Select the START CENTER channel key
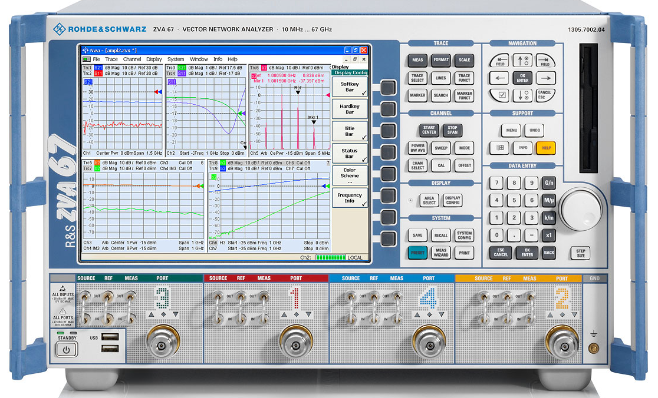 (x=429, y=130)
